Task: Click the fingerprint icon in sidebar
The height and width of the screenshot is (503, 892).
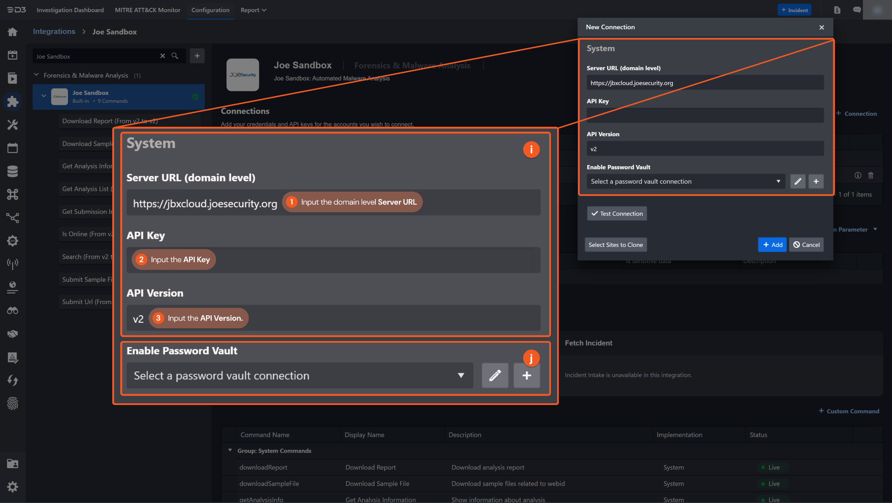Action: tap(13, 404)
